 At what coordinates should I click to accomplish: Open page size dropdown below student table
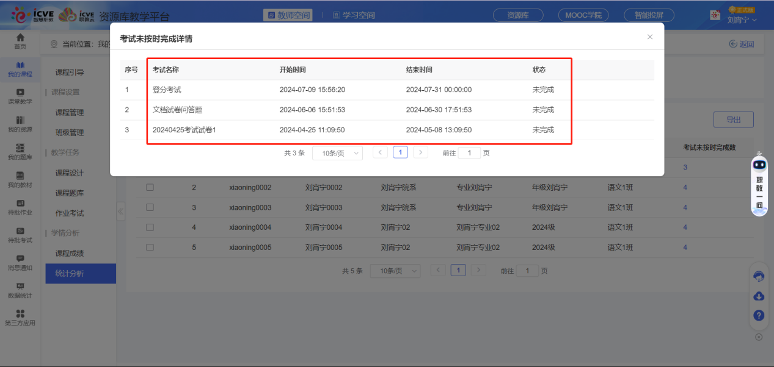tap(395, 271)
